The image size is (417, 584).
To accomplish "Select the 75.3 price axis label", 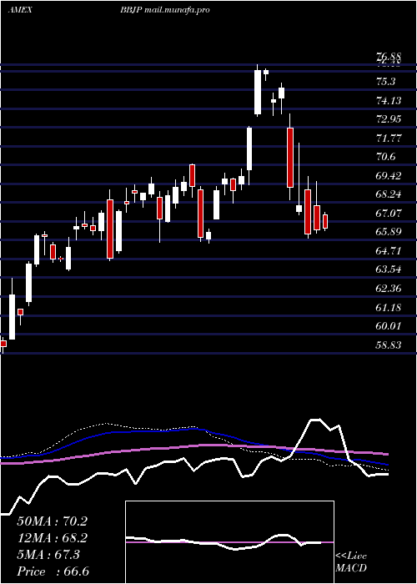I will (x=385, y=82).
